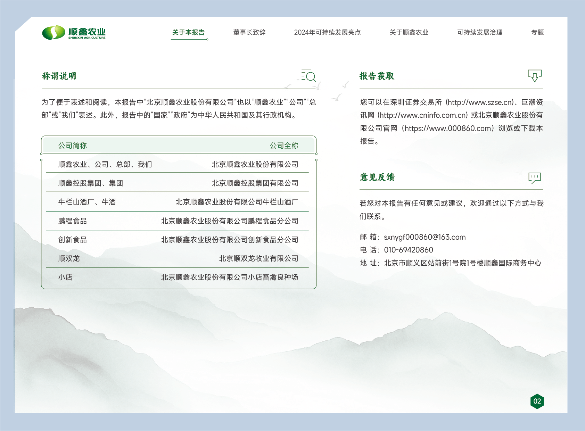Click the paragraph starting 若您对本报告有任何意见
Image resolution: width=585 pixels, height=431 pixels.
tap(451, 210)
